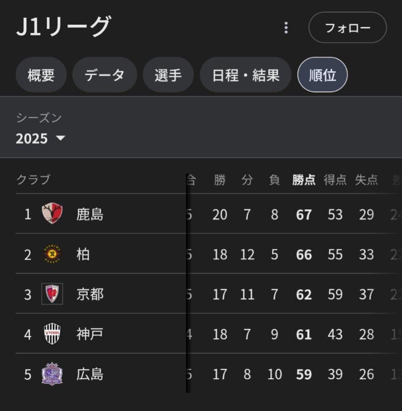Click the 勝点 points column header
402x411 pixels.
coord(304,180)
